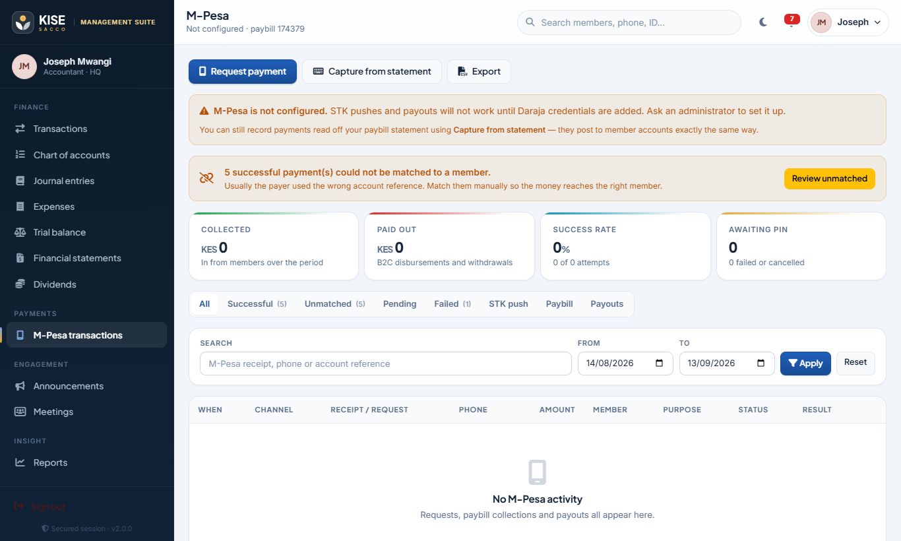Viewport: 901px width, 541px height.
Task: Click the RECEIPT / REQUEST column header
Action: pos(369,410)
